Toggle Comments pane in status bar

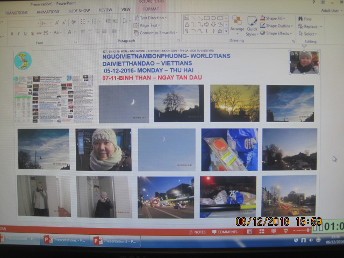225,232
